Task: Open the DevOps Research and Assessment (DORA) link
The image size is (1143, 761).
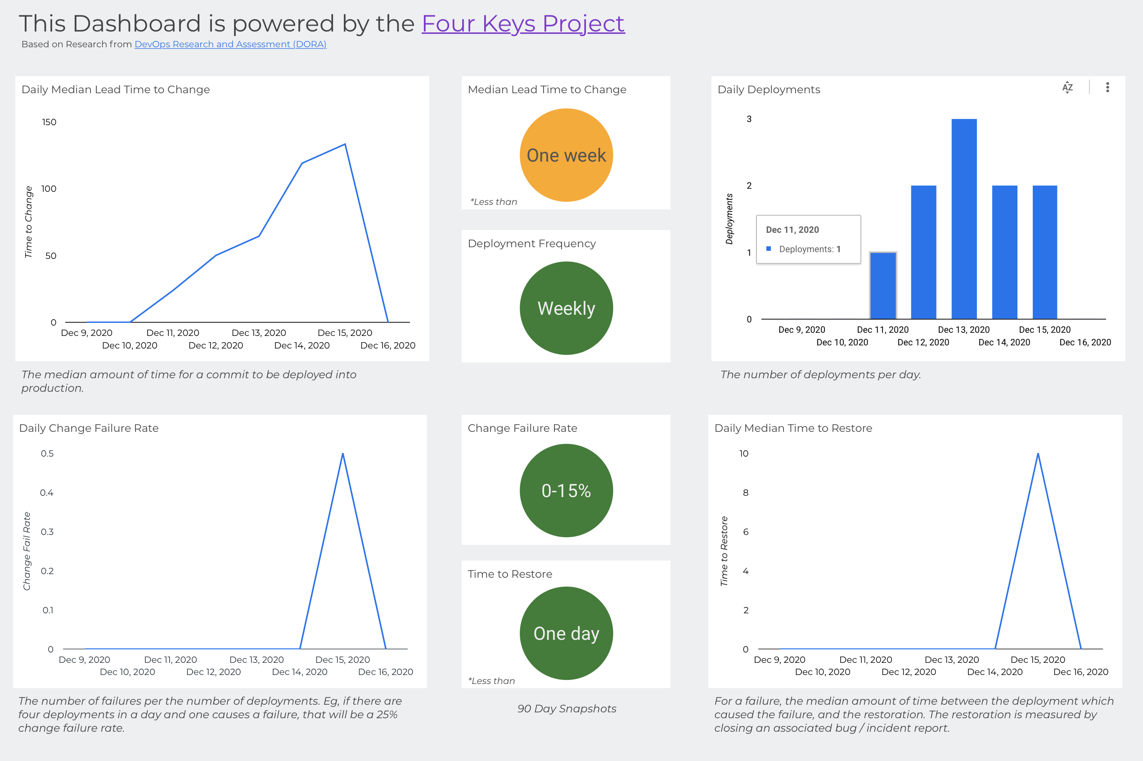Action: coord(230,44)
